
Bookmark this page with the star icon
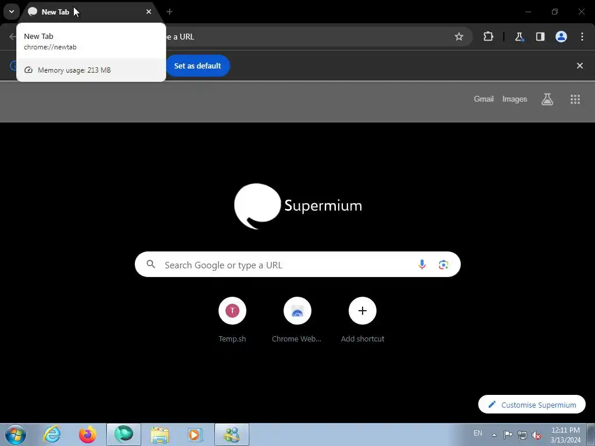(x=459, y=37)
